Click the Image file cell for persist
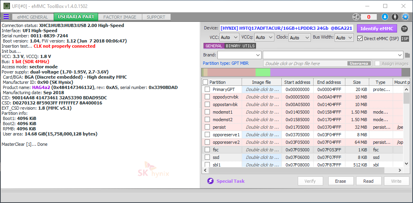413x203 pixels. pyautogui.click(x=262, y=127)
